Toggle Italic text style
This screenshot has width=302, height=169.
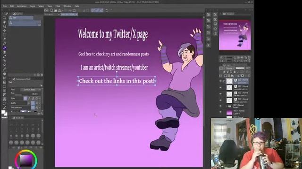coord(29,99)
